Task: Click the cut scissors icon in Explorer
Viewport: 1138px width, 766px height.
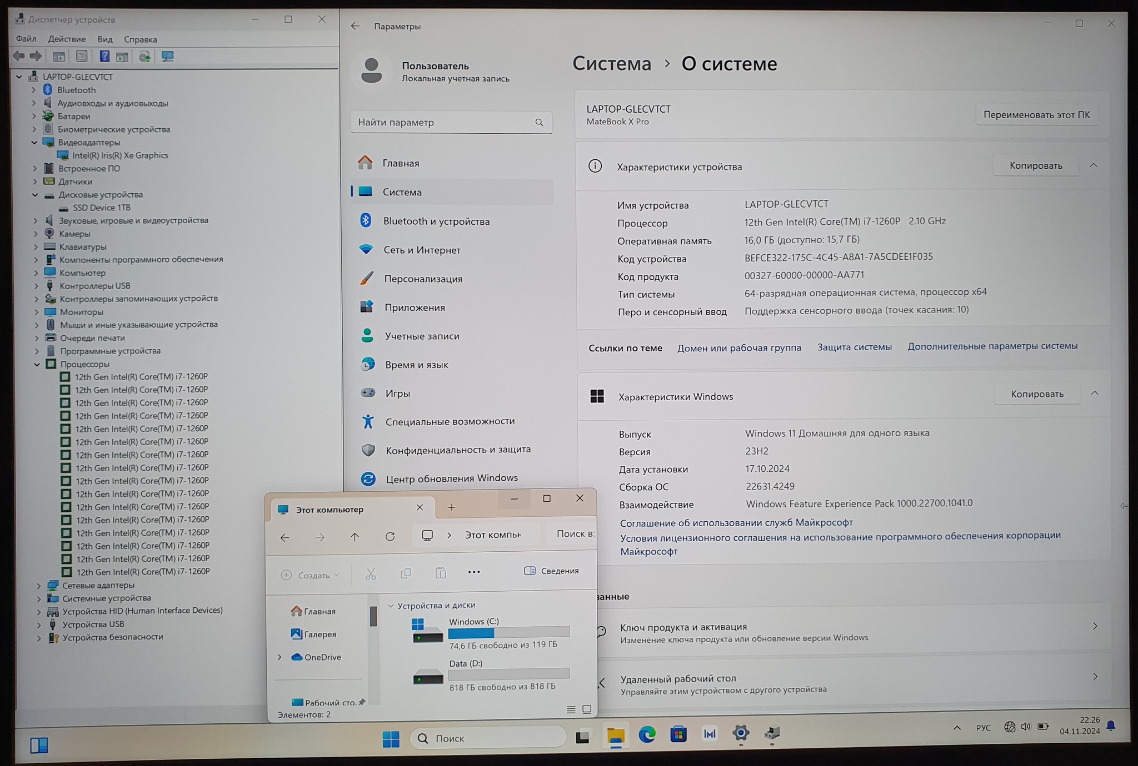Action: pyautogui.click(x=371, y=574)
